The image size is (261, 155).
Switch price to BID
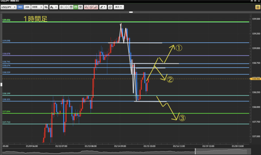point(20,7)
